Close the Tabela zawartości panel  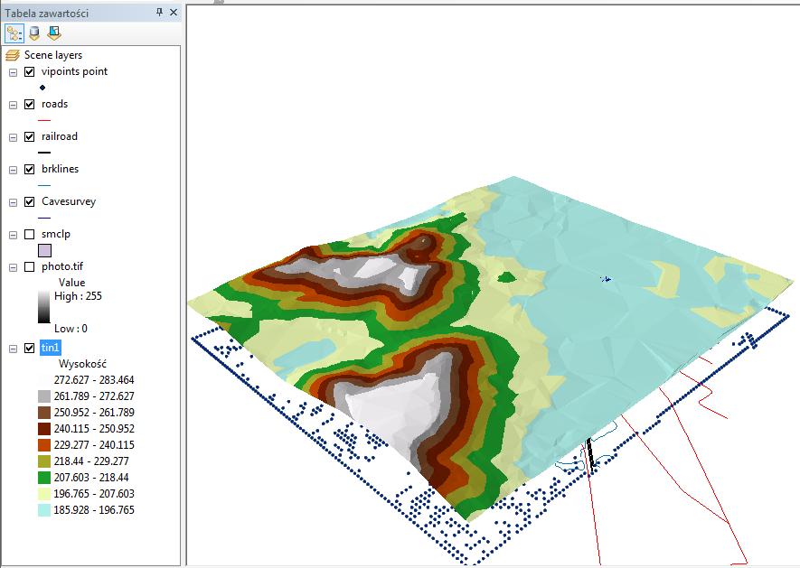coord(174,12)
